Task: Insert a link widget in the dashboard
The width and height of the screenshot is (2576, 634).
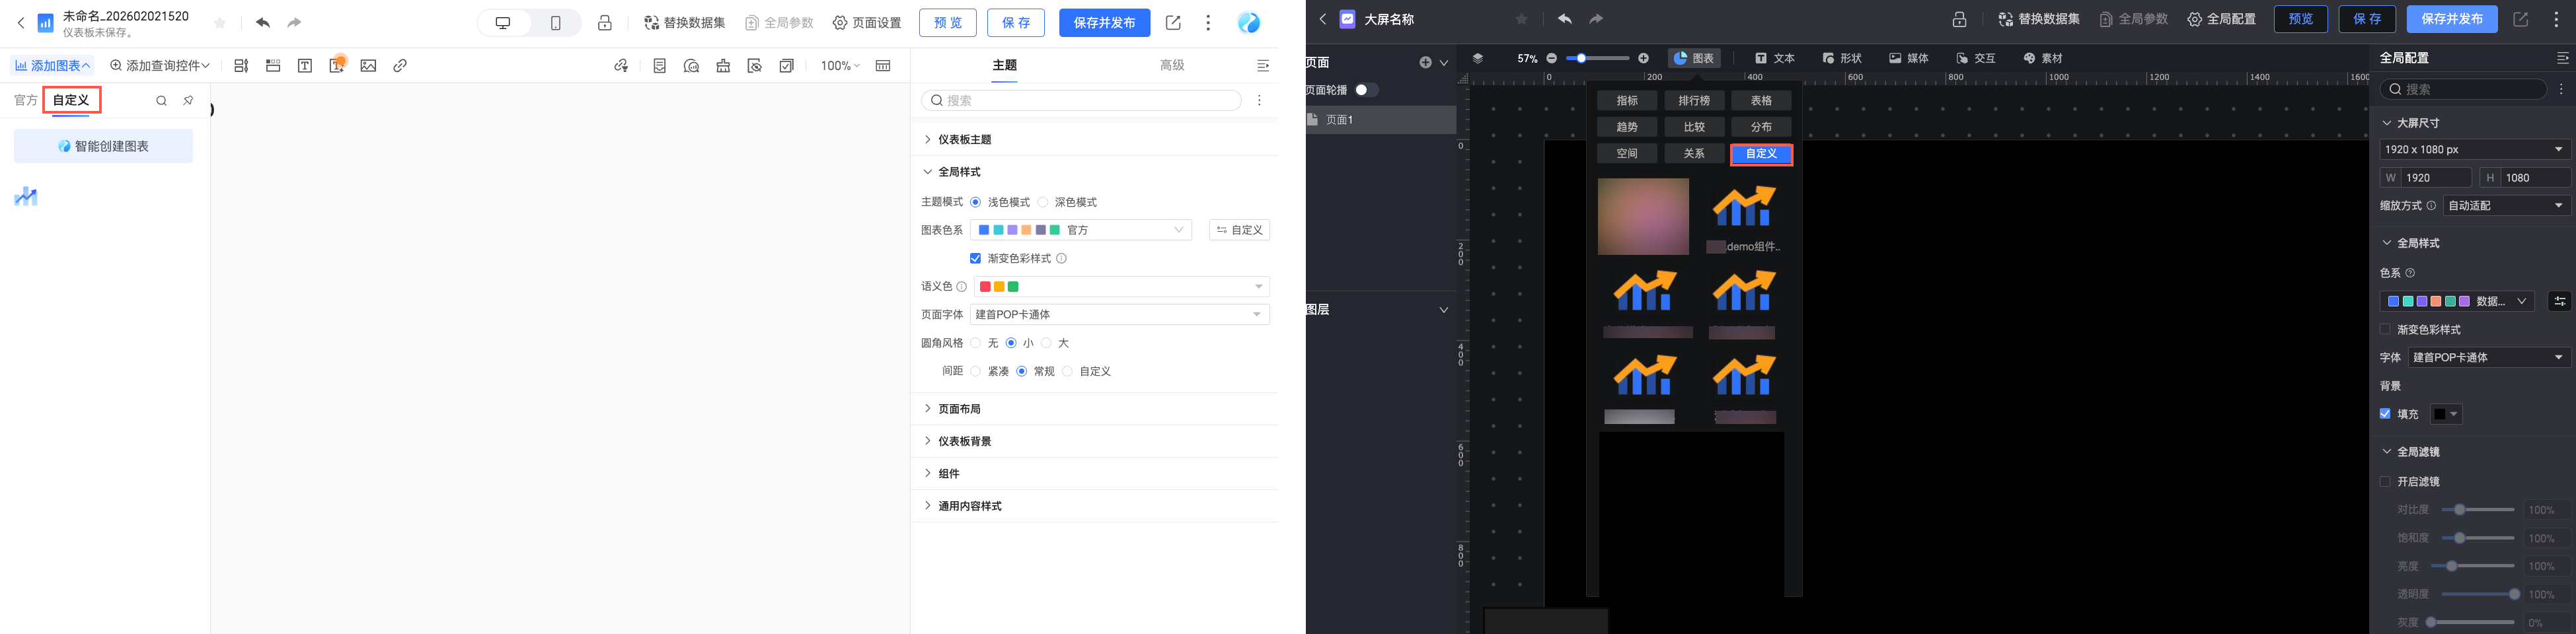Action: pos(400,66)
